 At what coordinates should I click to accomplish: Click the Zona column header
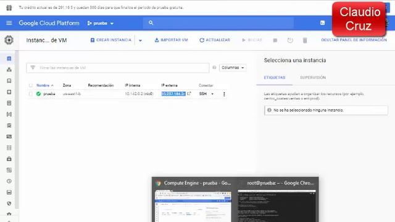point(67,85)
